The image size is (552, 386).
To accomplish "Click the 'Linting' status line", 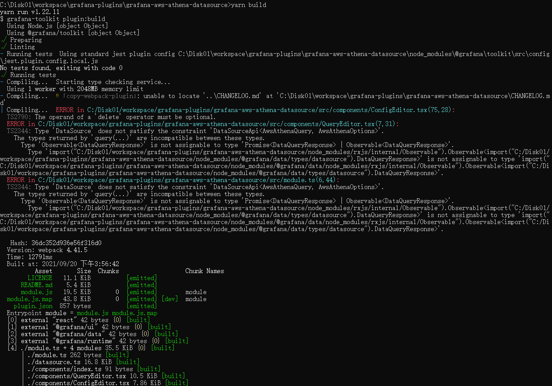I will [x=18, y=47].
